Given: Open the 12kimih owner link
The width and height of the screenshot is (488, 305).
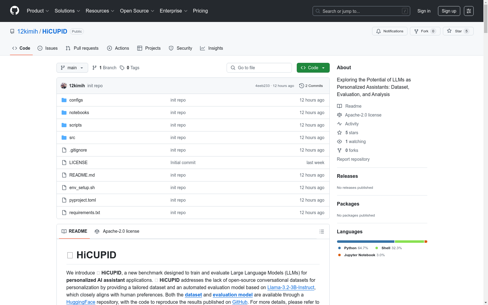Looking at the screenshot, I should pyautogui.click(x=28, y=31).
